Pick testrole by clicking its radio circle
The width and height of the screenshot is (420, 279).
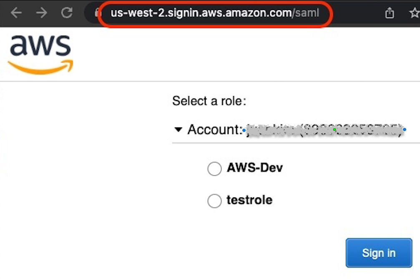214,201
